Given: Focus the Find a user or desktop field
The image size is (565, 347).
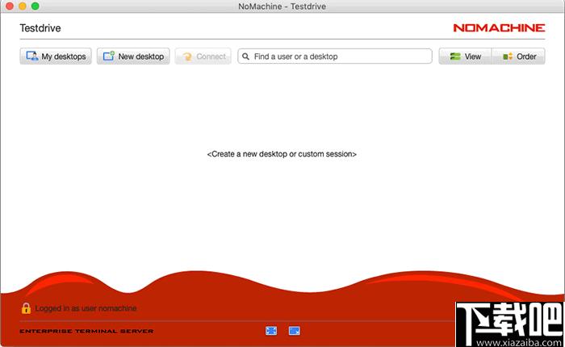Looking at the screenshot, I should point(335,56).
